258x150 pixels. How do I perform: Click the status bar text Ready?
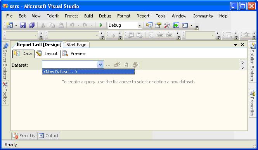coord(11,145)
